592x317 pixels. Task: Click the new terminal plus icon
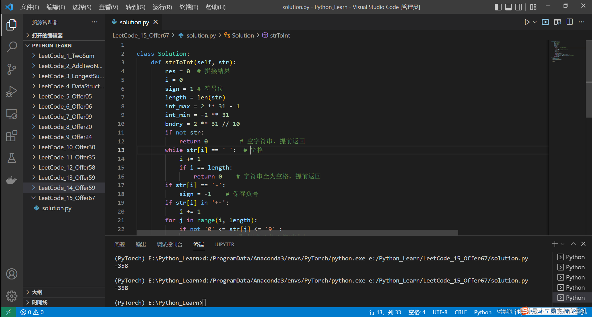(555, 244)
